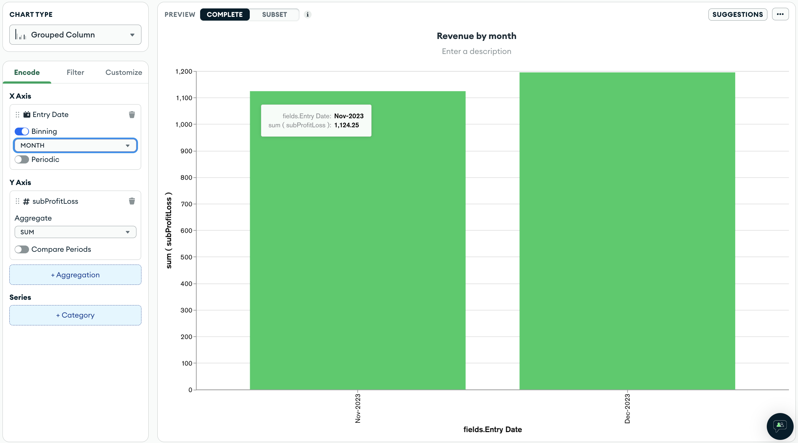Open the SUM aggregate dropdown
The width and height of the screenshot is (798, 443).
(x=75, y=232)
